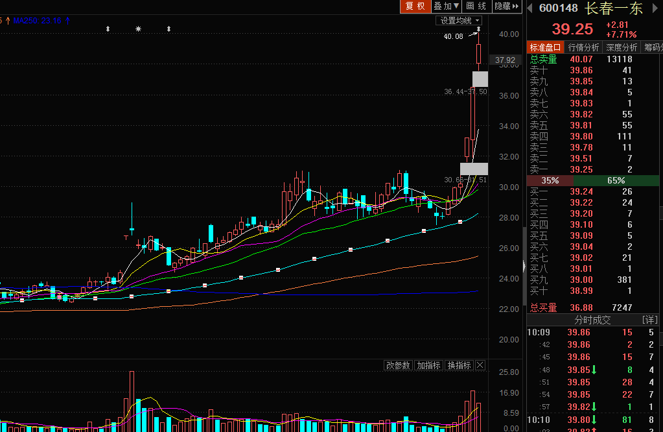Click the 卖九 39.85 order row

pos(593,81)
